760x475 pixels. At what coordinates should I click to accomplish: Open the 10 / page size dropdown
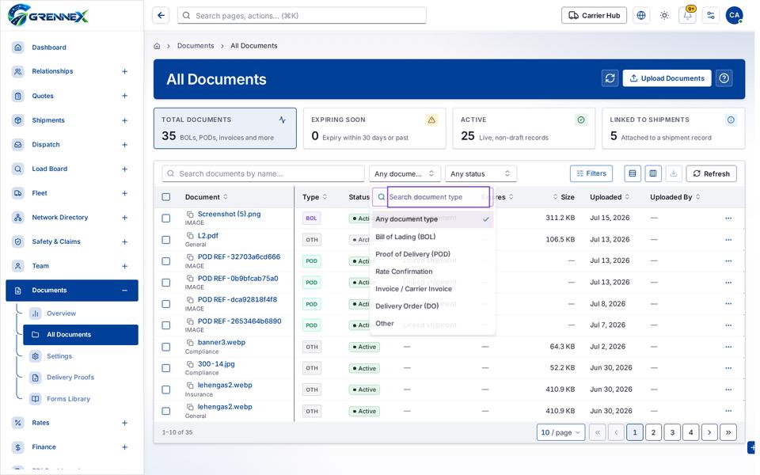[560, 432]
